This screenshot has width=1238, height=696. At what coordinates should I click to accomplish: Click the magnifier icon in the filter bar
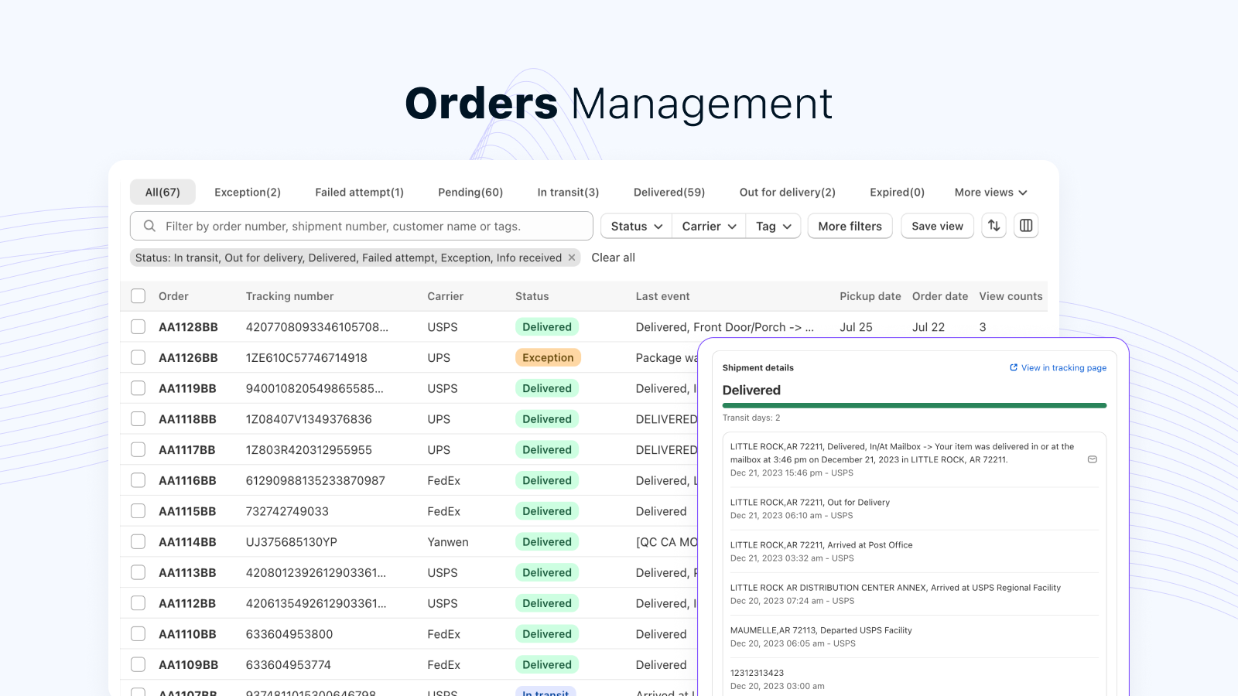pyautogui.click(x=149, y=226)
